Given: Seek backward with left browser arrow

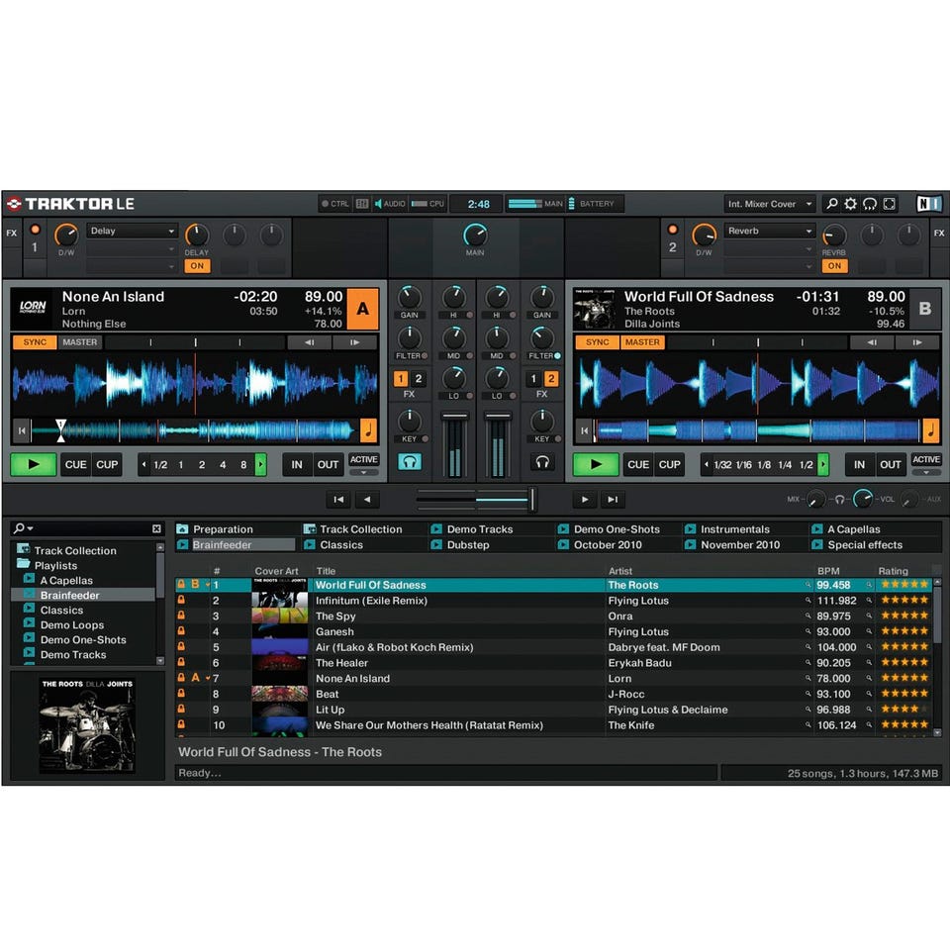Looking at the screenshot, I should point(367,499).
